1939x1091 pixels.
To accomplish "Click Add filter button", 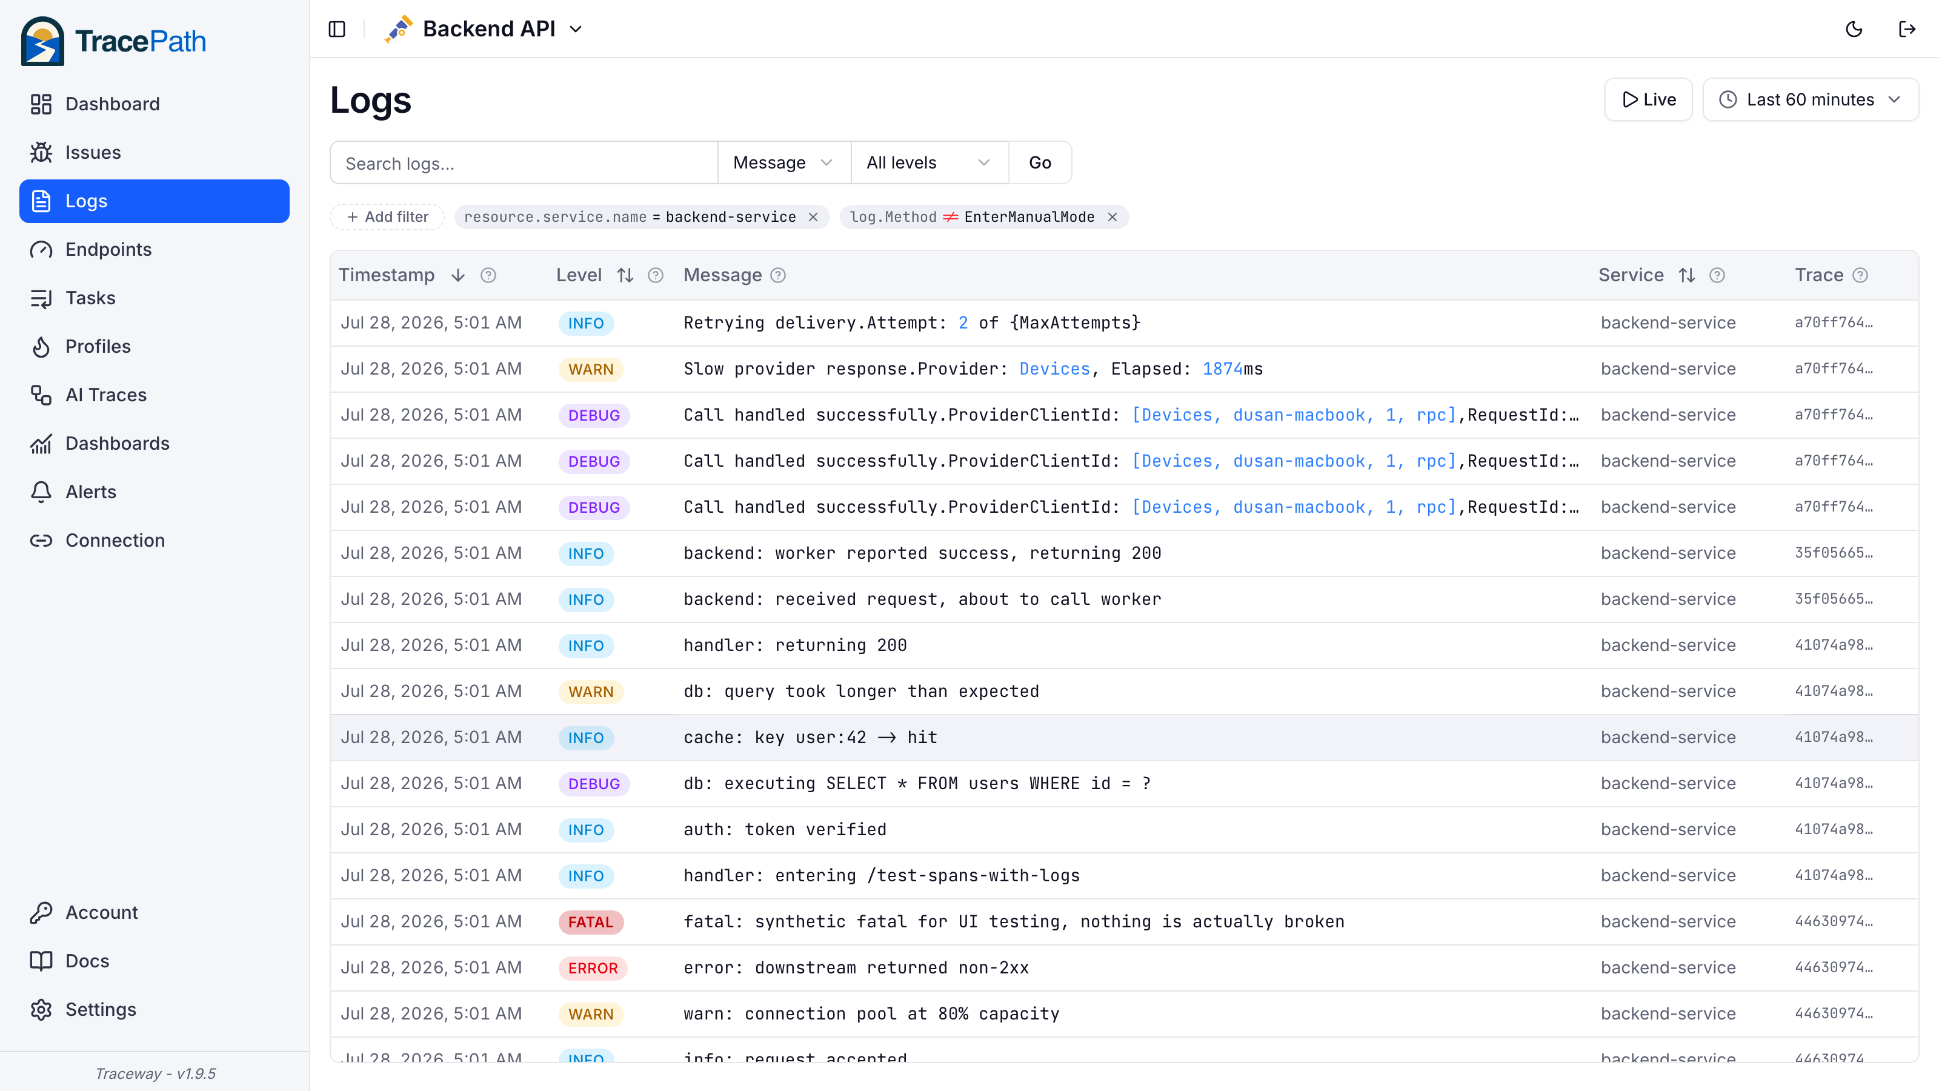I will [x=387, y=217].
